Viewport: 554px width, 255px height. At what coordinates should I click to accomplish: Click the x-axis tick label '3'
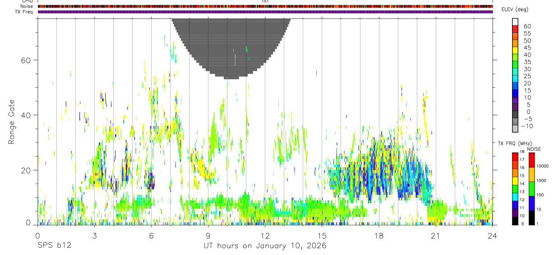(94, 235)
